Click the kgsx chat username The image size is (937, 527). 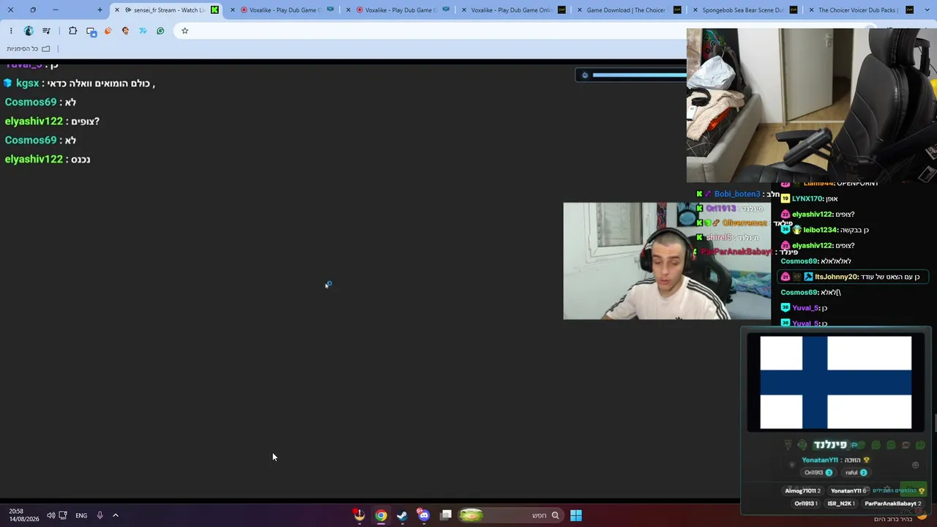click(27, 83)
